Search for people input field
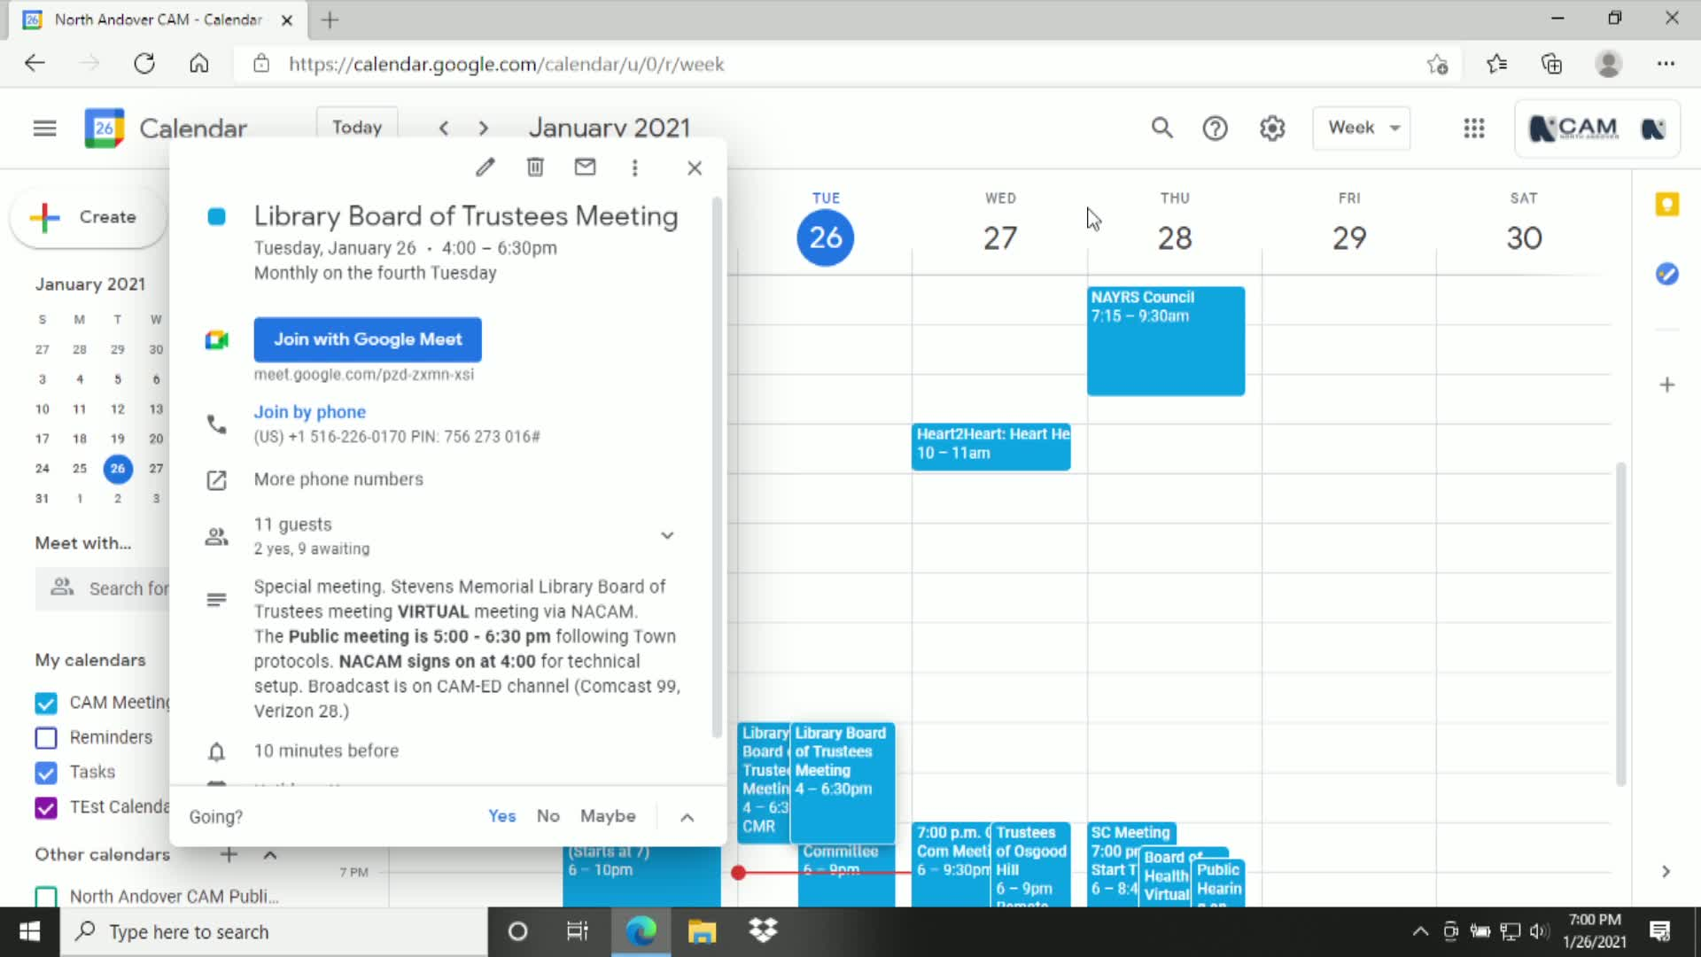The image size is (1701, 957). point(102,588)
